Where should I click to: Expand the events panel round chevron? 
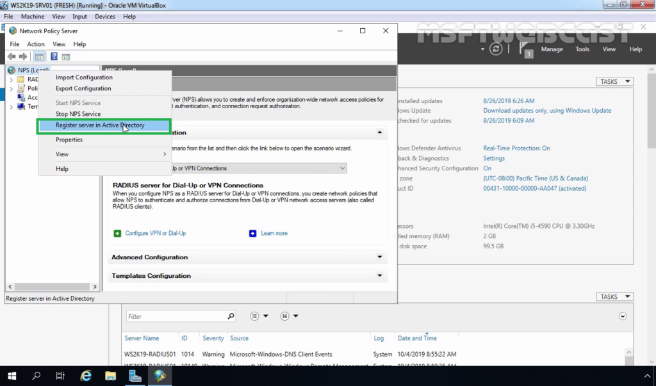[x=623, y=316]
